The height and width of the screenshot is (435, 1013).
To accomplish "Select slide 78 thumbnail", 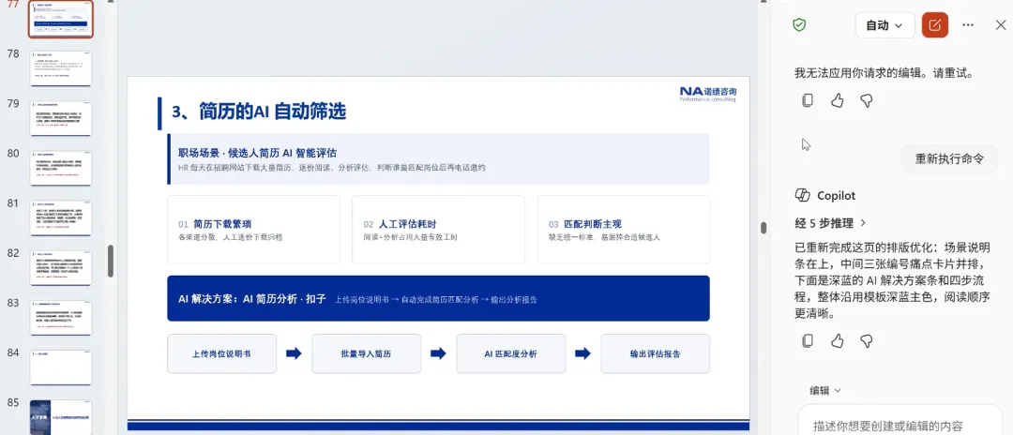I will [x=61, y=67].
